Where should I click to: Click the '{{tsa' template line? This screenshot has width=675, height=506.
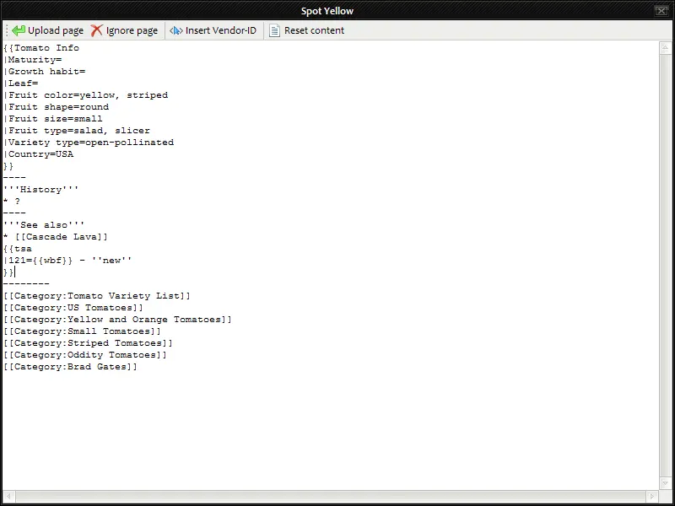(x=18, y=249)
